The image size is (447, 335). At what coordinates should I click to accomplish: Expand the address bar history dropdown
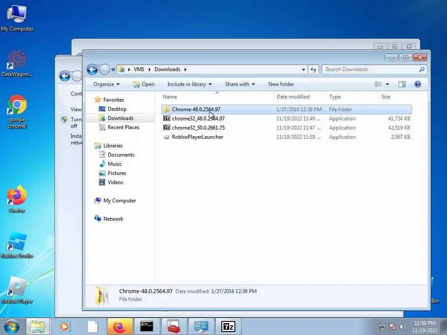click(x=303, y=69)
